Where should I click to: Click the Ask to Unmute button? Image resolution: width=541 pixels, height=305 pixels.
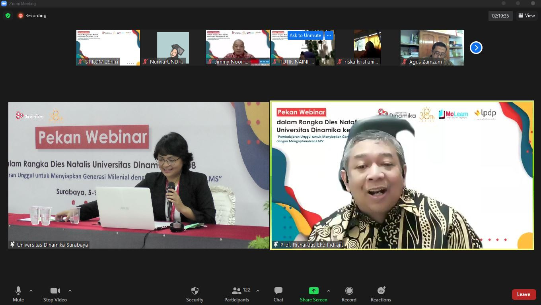[305, 35]
